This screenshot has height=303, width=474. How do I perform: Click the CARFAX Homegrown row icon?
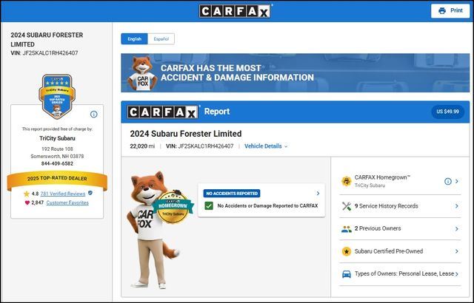click(x=346, y=181)
